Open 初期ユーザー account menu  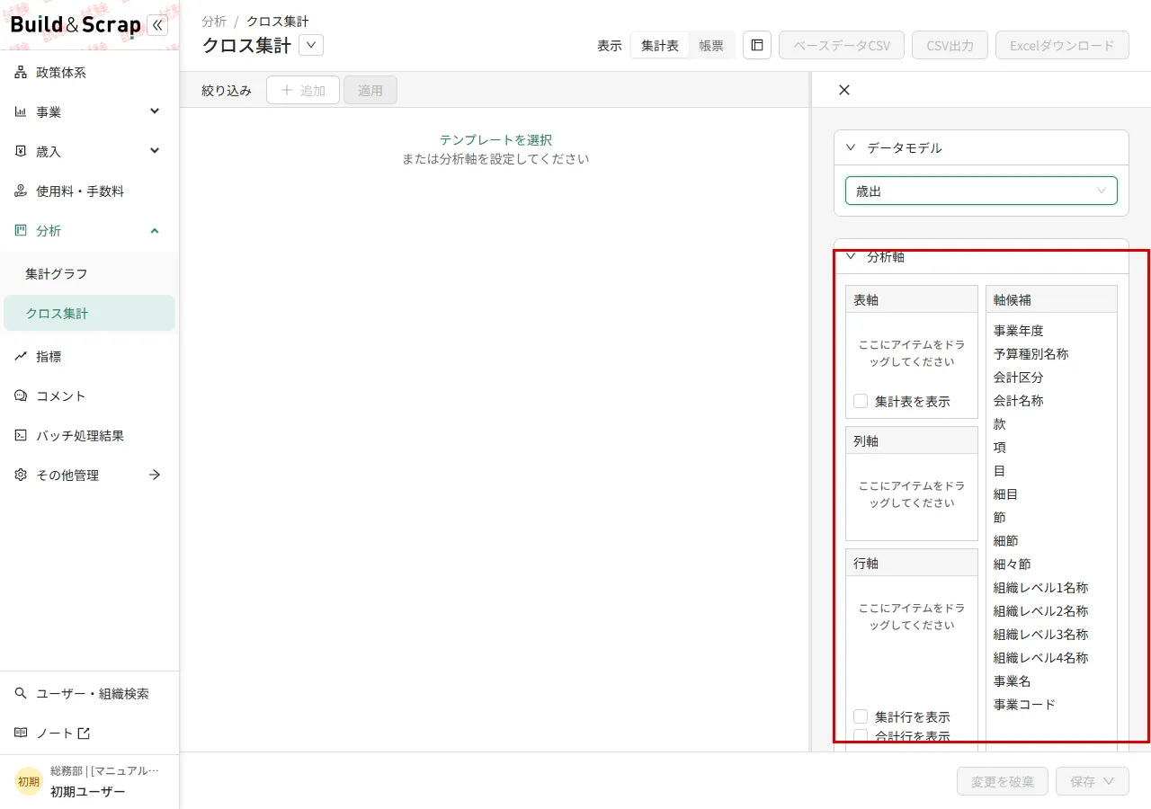click(89, 781)
